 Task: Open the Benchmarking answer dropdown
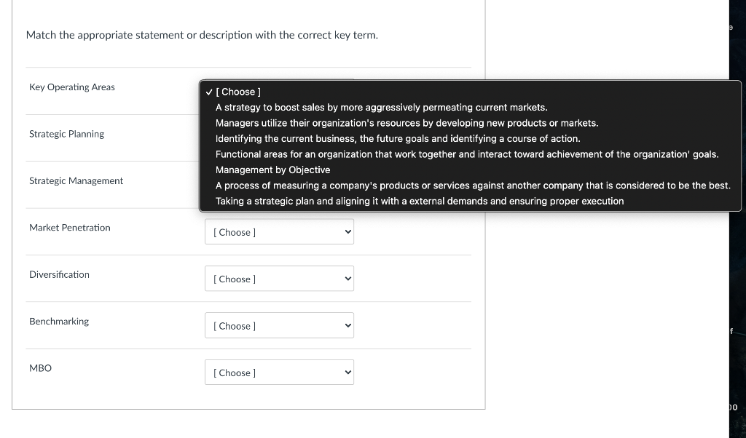tap(279, 326)
